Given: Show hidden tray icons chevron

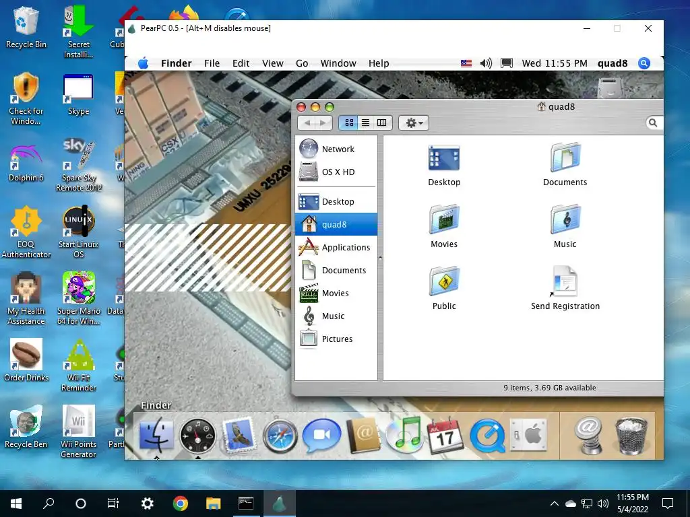Looking at the screenshot, I should pyautogui.click(x=555, y=504).
